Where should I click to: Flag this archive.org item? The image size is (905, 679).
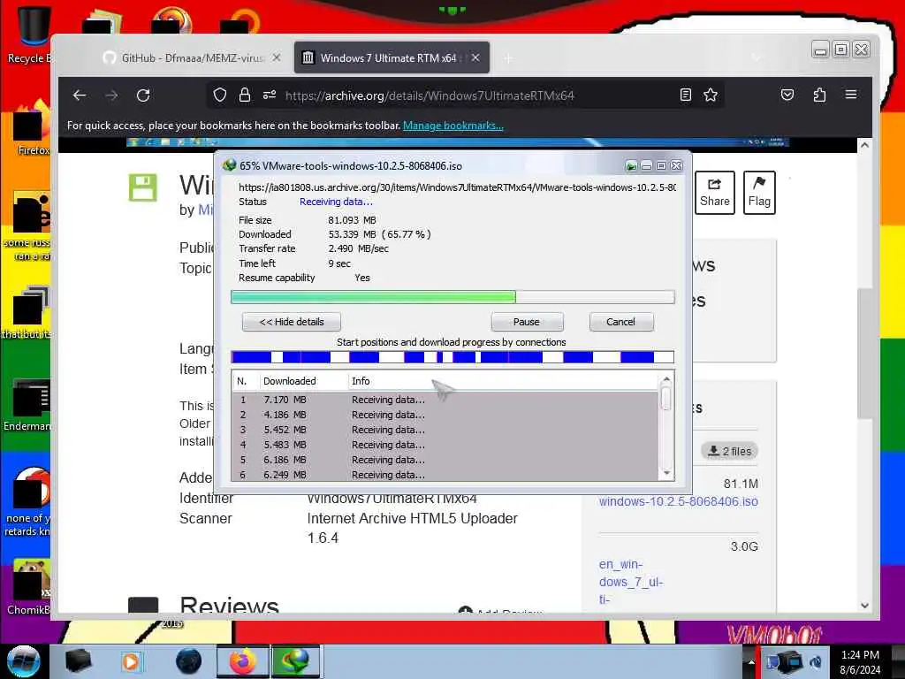point(759,193)
